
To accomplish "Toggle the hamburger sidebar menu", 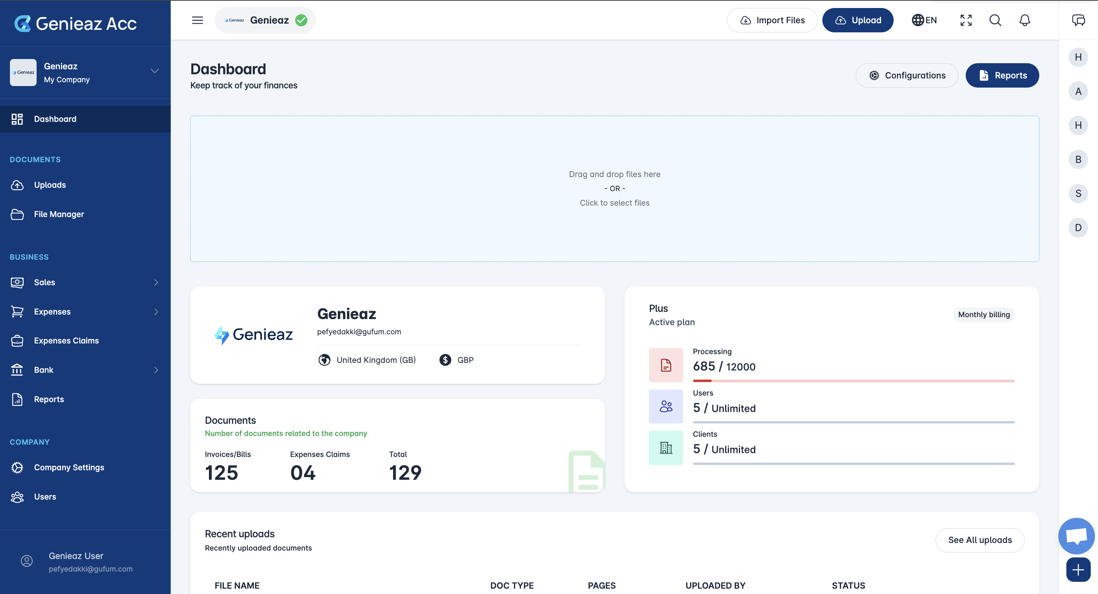I will 197,20.
